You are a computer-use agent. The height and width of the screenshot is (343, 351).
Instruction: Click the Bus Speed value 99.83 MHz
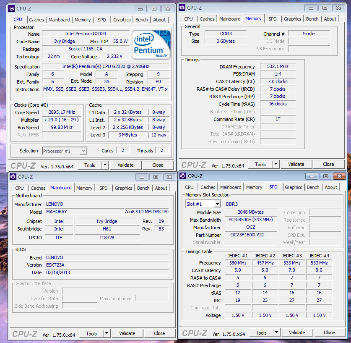[x=62, y=127]
